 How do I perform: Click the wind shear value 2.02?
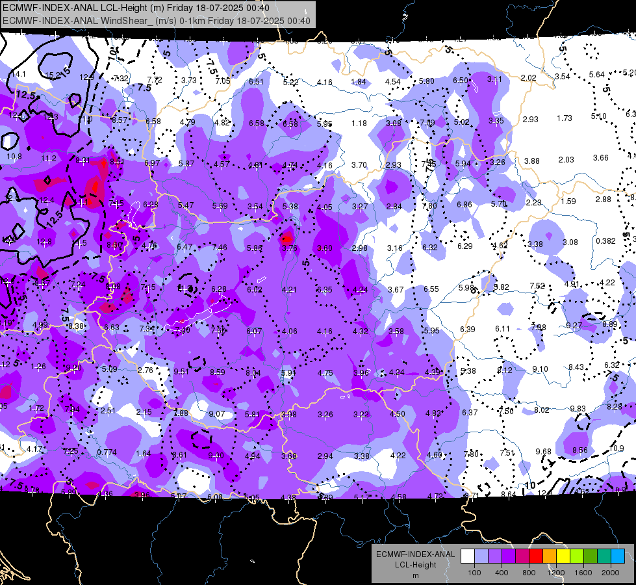click(x=529, y=78)
